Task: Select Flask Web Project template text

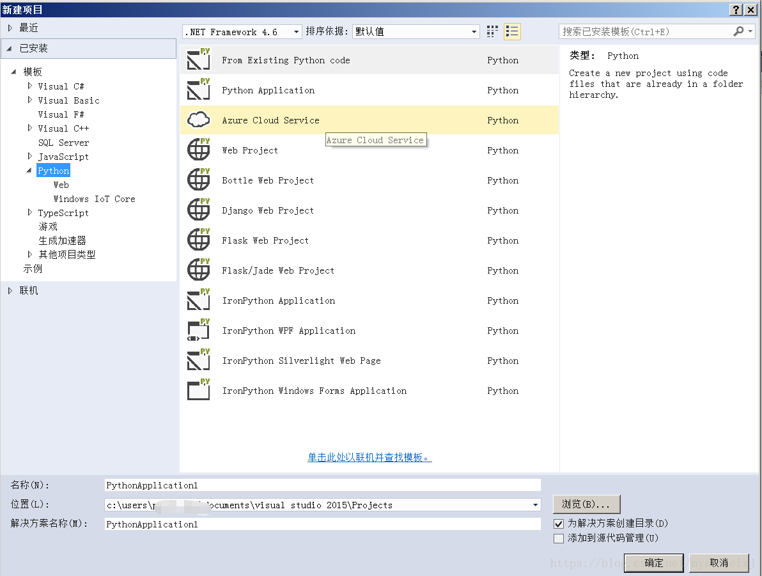Action: pyautogui.click(x=265, y=240)
